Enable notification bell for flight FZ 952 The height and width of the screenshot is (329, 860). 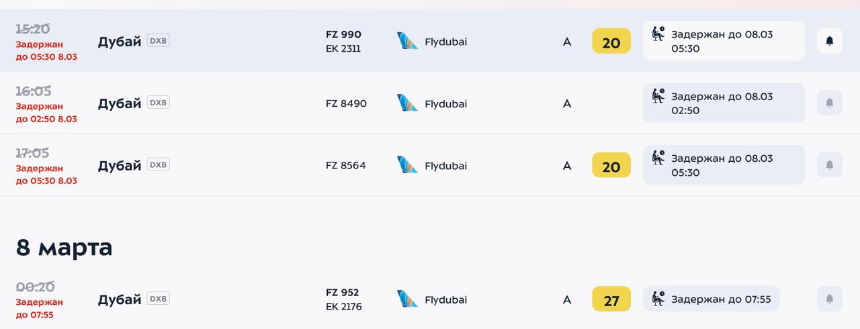(x=829, y=299)
